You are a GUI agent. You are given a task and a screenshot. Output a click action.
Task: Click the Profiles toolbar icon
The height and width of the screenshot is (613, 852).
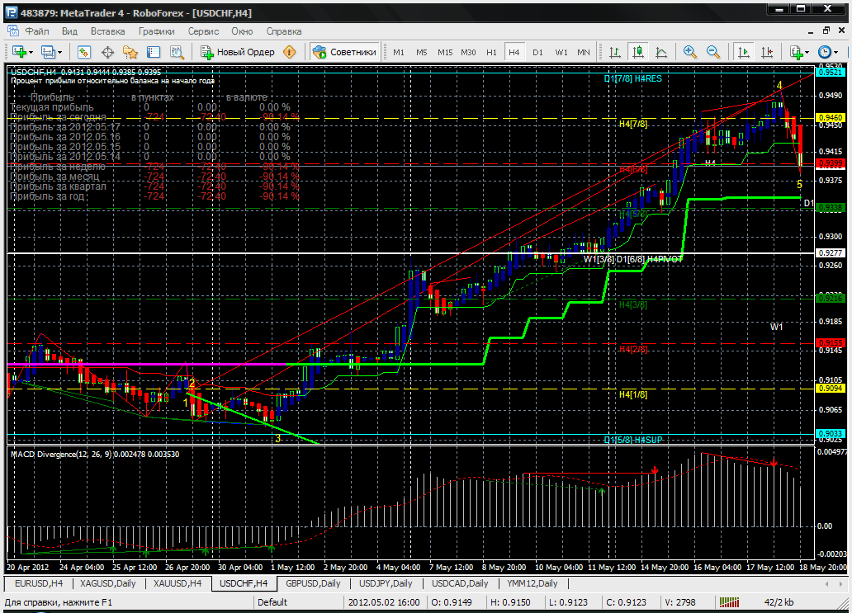tap(48, 52)
